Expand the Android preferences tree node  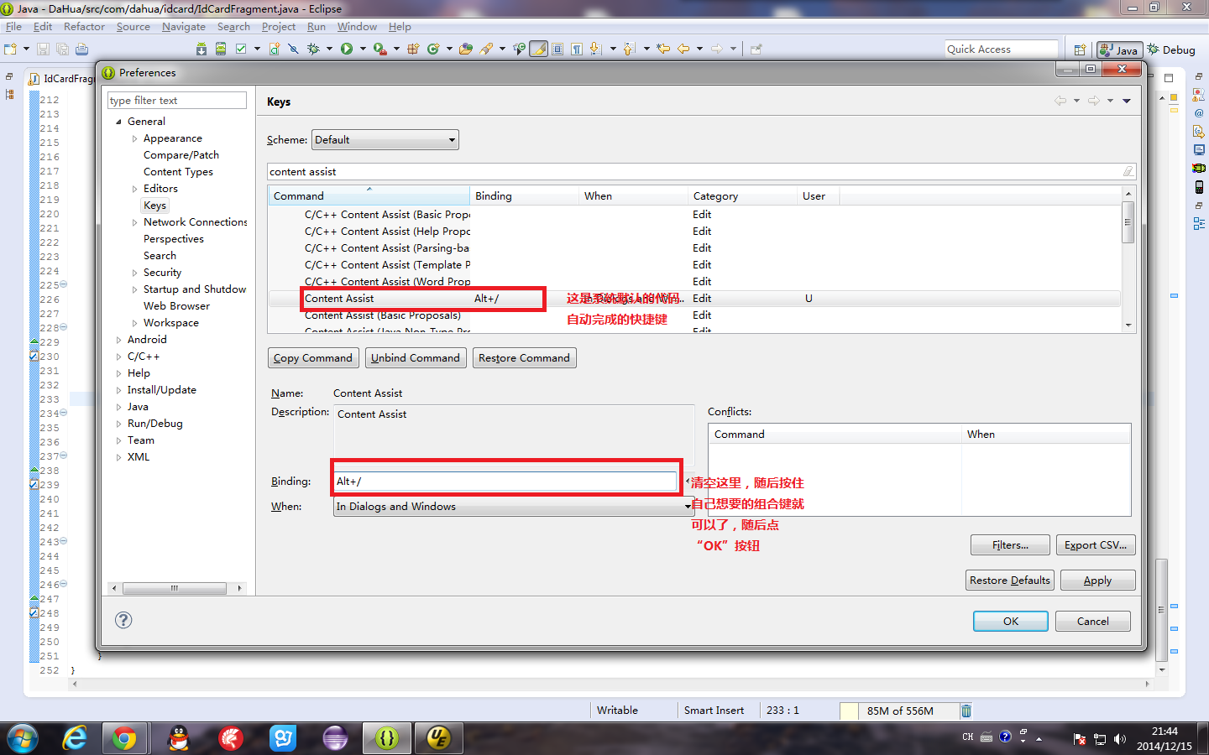[118, 340]
